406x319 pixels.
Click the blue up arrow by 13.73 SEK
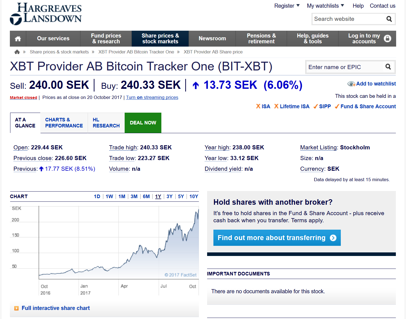click(x=196, y=86)
